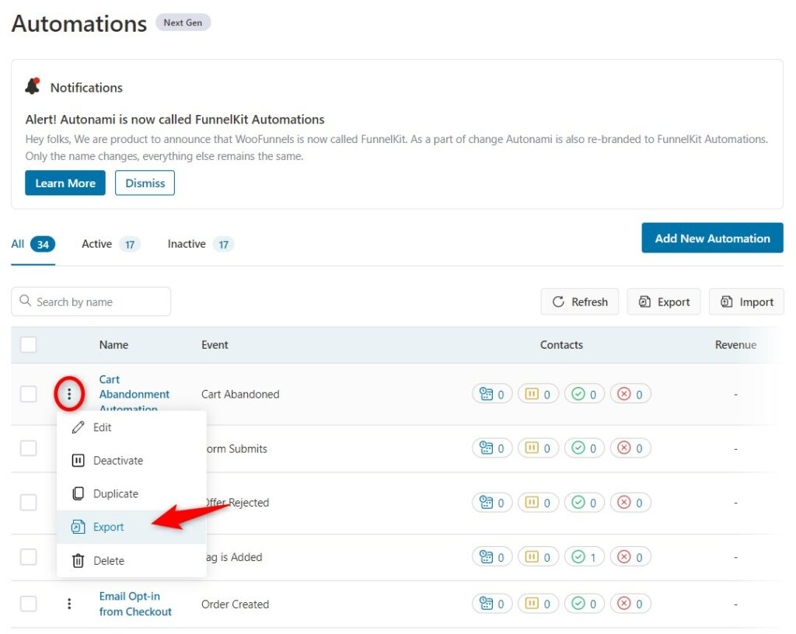This screenshot has width=796, height=634.
Task: Click failed contacts badge in Cart Abandoned row
Action: click(x=630, y=394)
